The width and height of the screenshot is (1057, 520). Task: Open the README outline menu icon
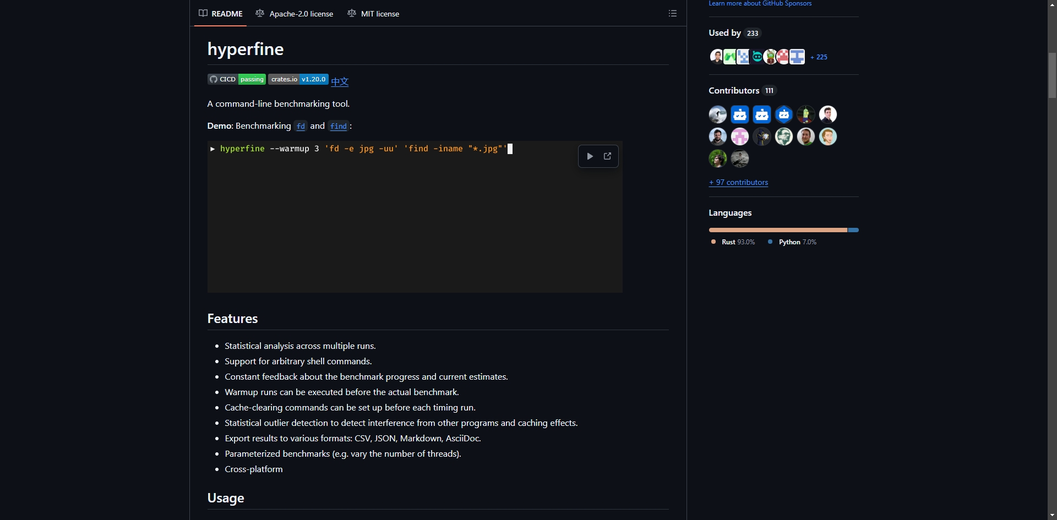(x=672, y=13)
